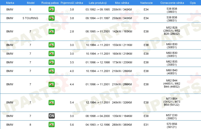The image size is (201, 129).
Task: Click the 5.6 engine capacity value
Action: (x=72, y=125)
